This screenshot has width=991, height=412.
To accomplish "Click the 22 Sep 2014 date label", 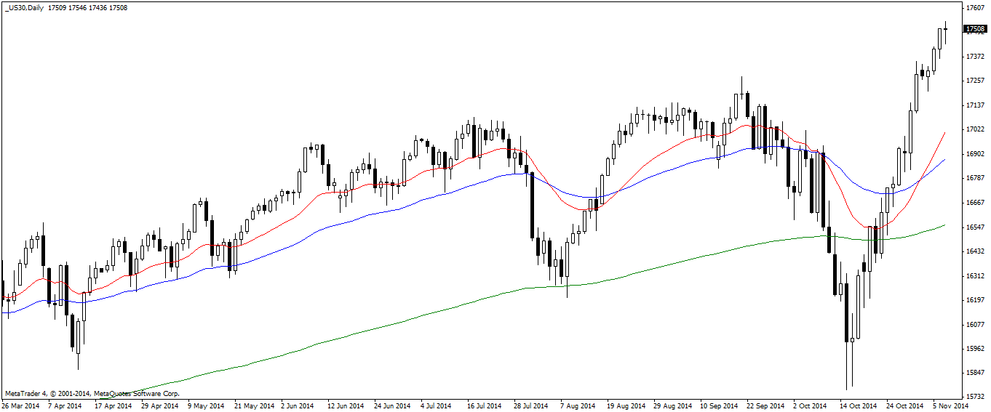I will click(764, 406).
